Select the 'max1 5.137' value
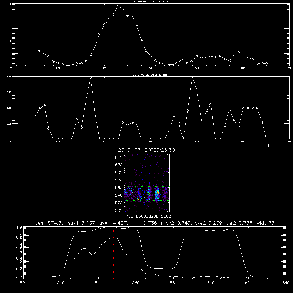The image size is (293, 293). pos(80,223)
